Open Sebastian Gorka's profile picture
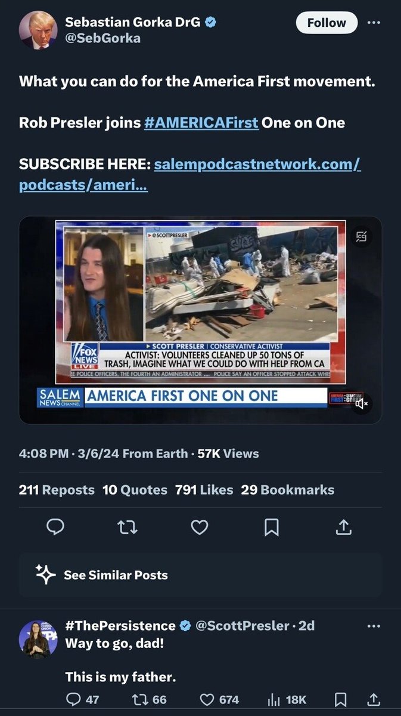 coord(38,30)
